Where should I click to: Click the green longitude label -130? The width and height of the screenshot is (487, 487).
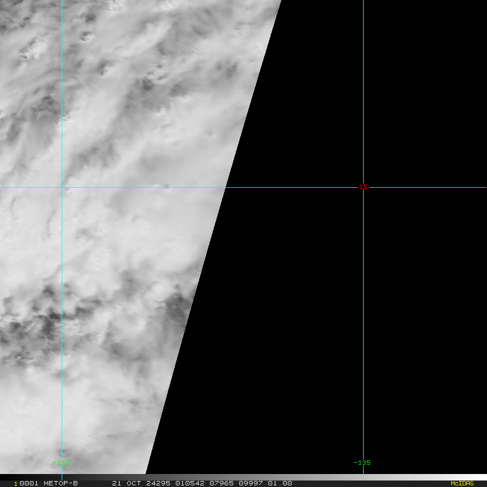tap(61, 463)
